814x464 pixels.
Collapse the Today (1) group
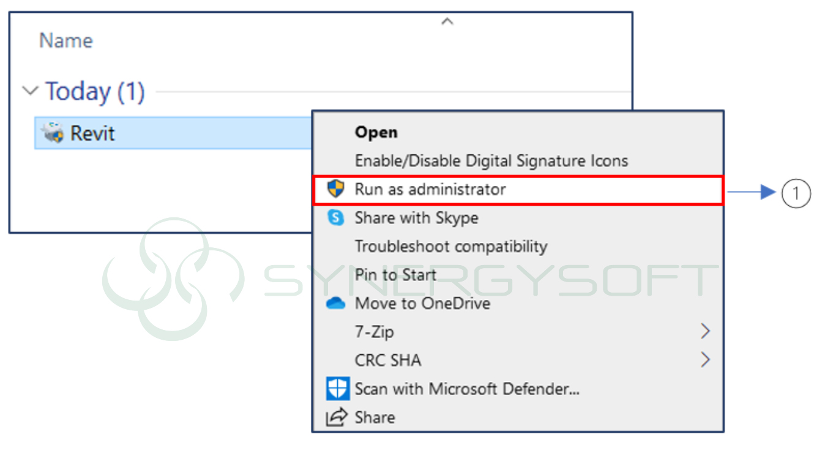(x=29, y=91)
